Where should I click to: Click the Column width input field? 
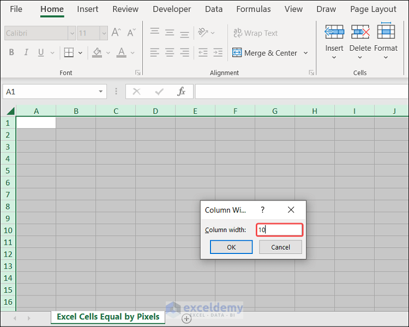click(279, 230)
